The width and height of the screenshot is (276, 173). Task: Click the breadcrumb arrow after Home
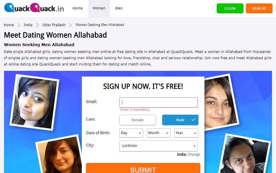tap(19, 25)
